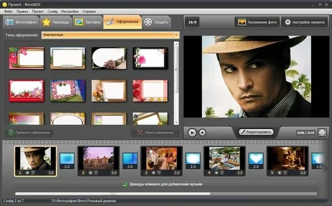This screenshot has width=332, height=206.
Task: Toggle fullscreen preview icon
Action: pos(322,133)
